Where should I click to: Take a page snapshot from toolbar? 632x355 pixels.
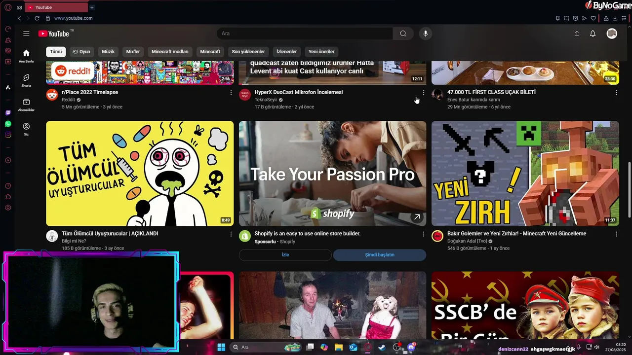(566, 18)
